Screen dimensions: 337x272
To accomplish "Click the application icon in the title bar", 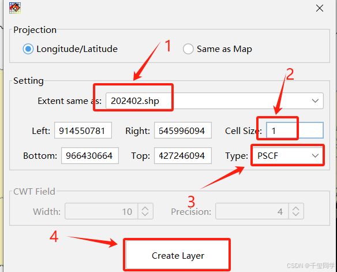I will [15, 8].
